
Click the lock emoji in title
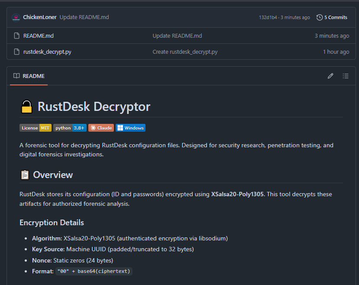click(26, 107)
